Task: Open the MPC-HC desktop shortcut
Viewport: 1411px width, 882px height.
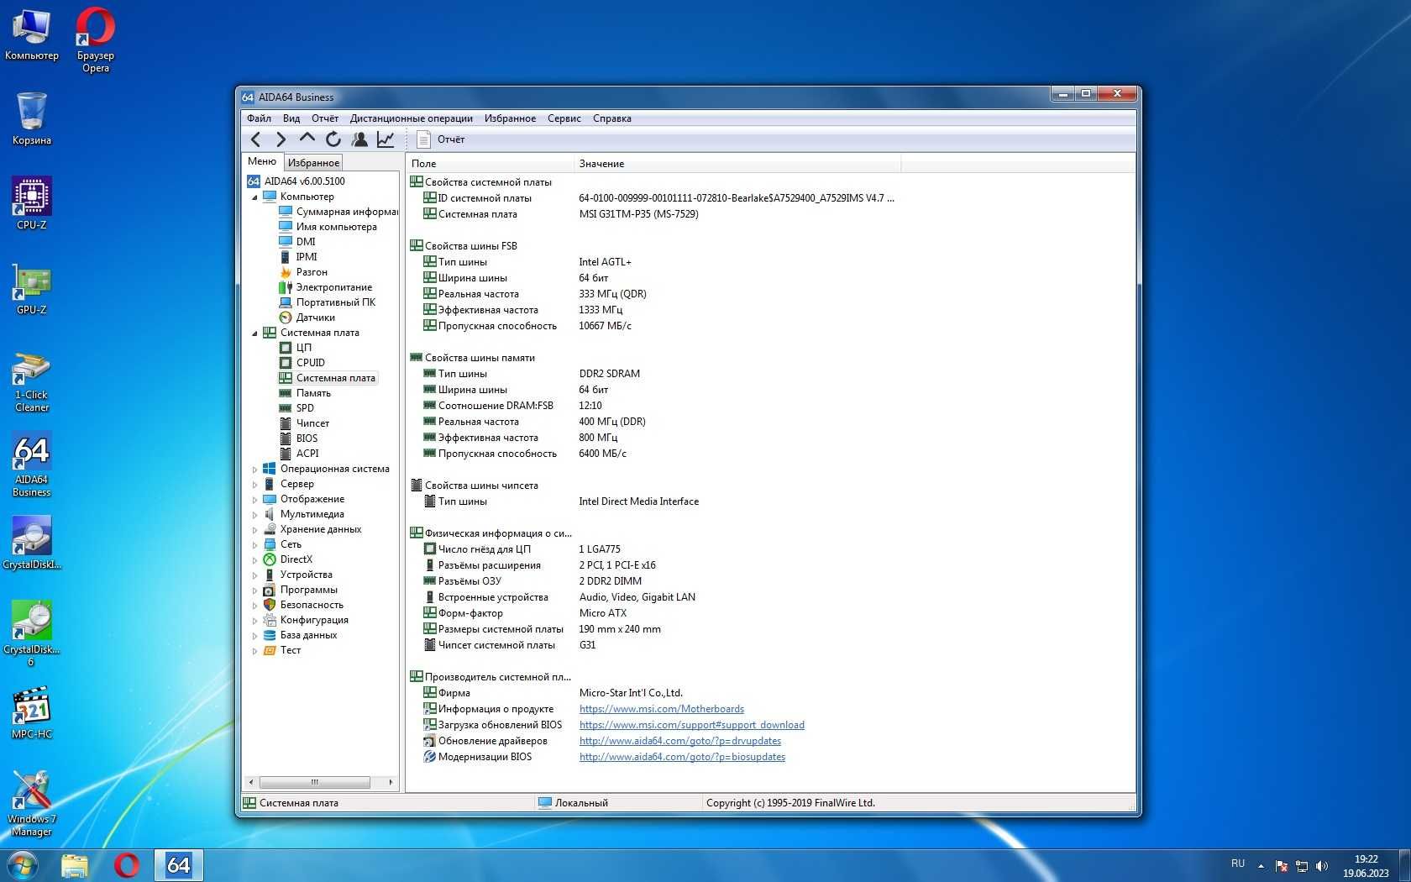Action: [x=32, y=713]
